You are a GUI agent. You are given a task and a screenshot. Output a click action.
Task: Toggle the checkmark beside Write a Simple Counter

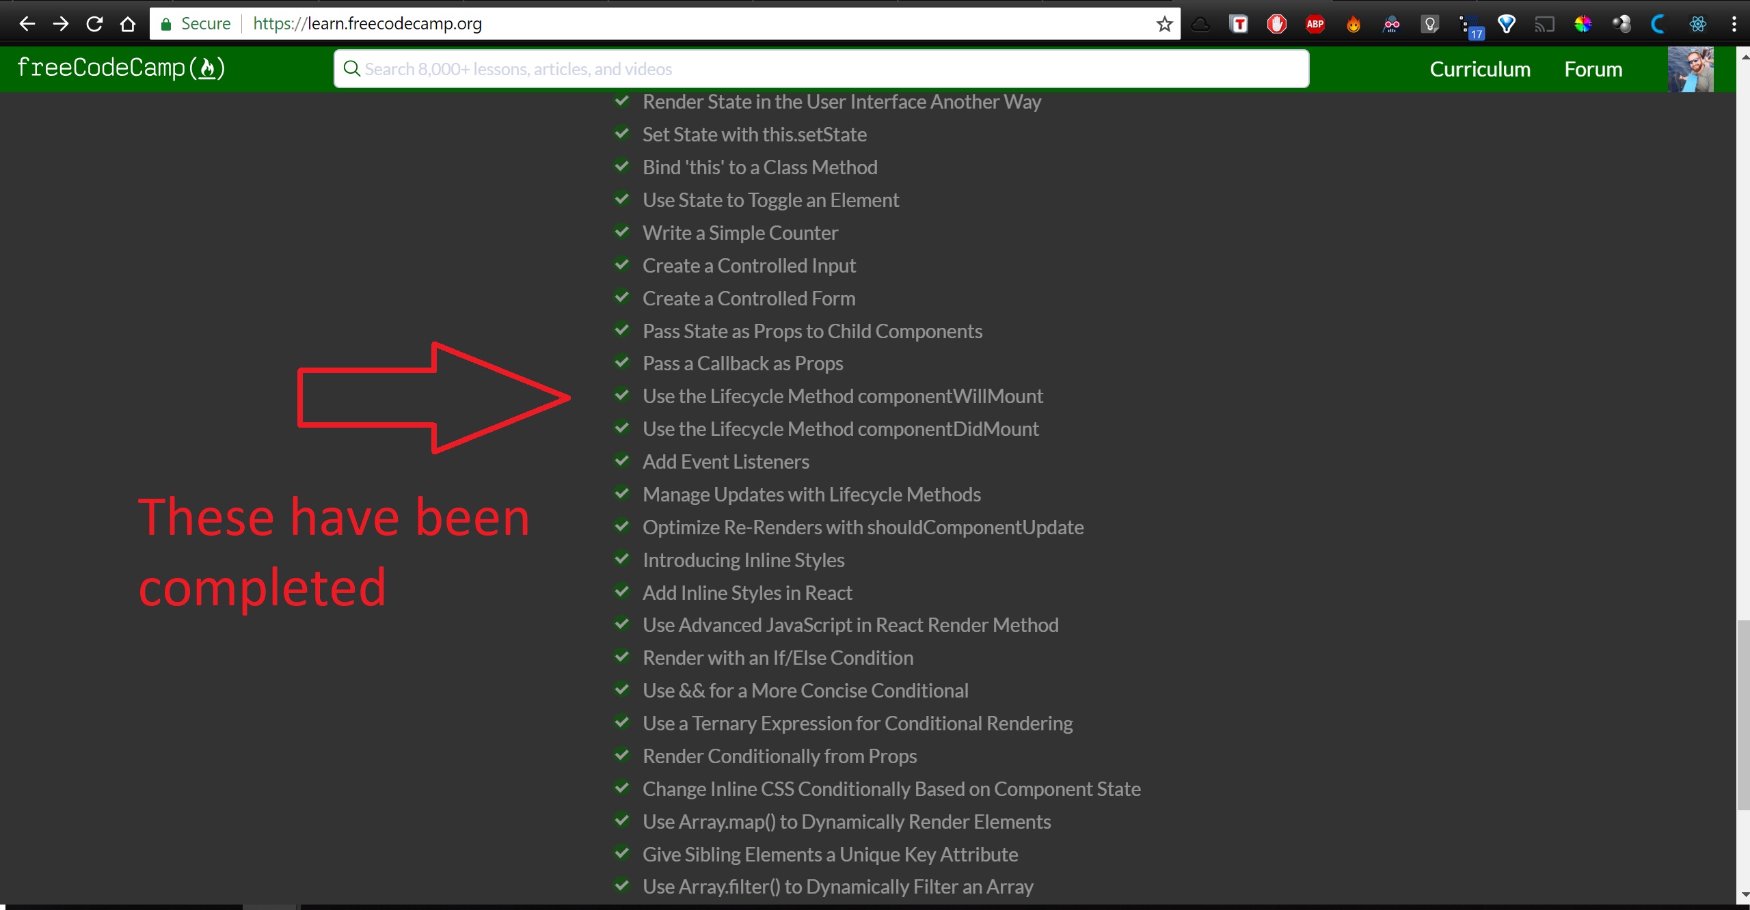coord(622,232)
